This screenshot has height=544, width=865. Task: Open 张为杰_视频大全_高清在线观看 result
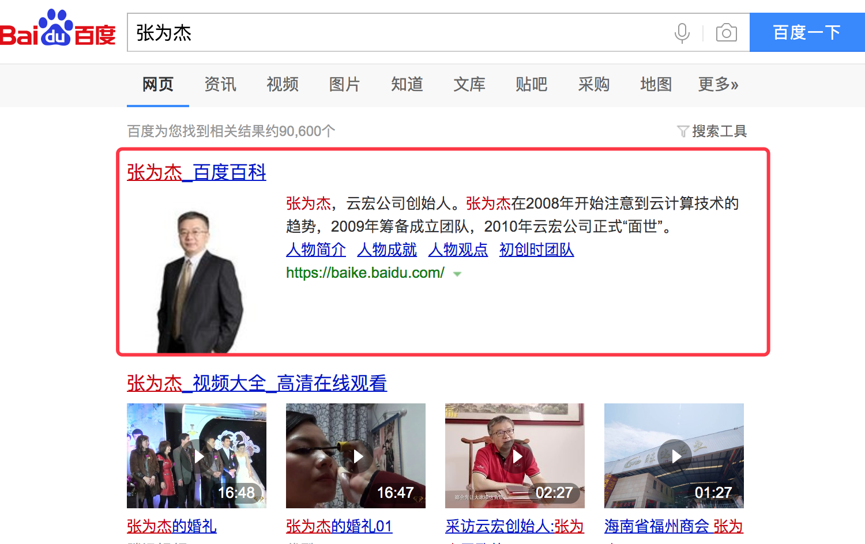point(257,383)
